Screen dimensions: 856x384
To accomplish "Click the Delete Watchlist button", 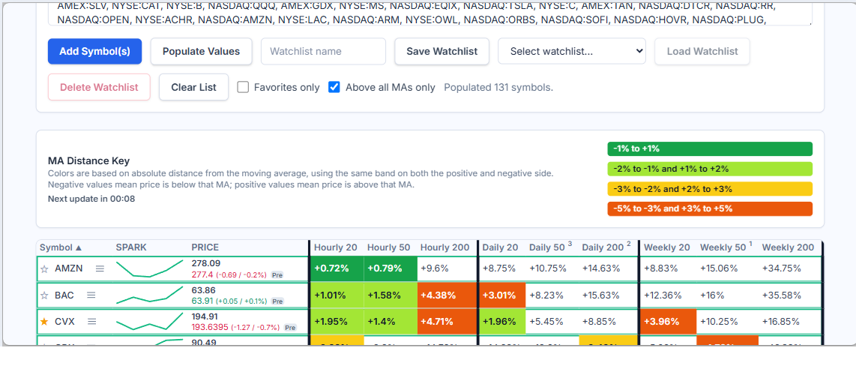I will [99, 88].
